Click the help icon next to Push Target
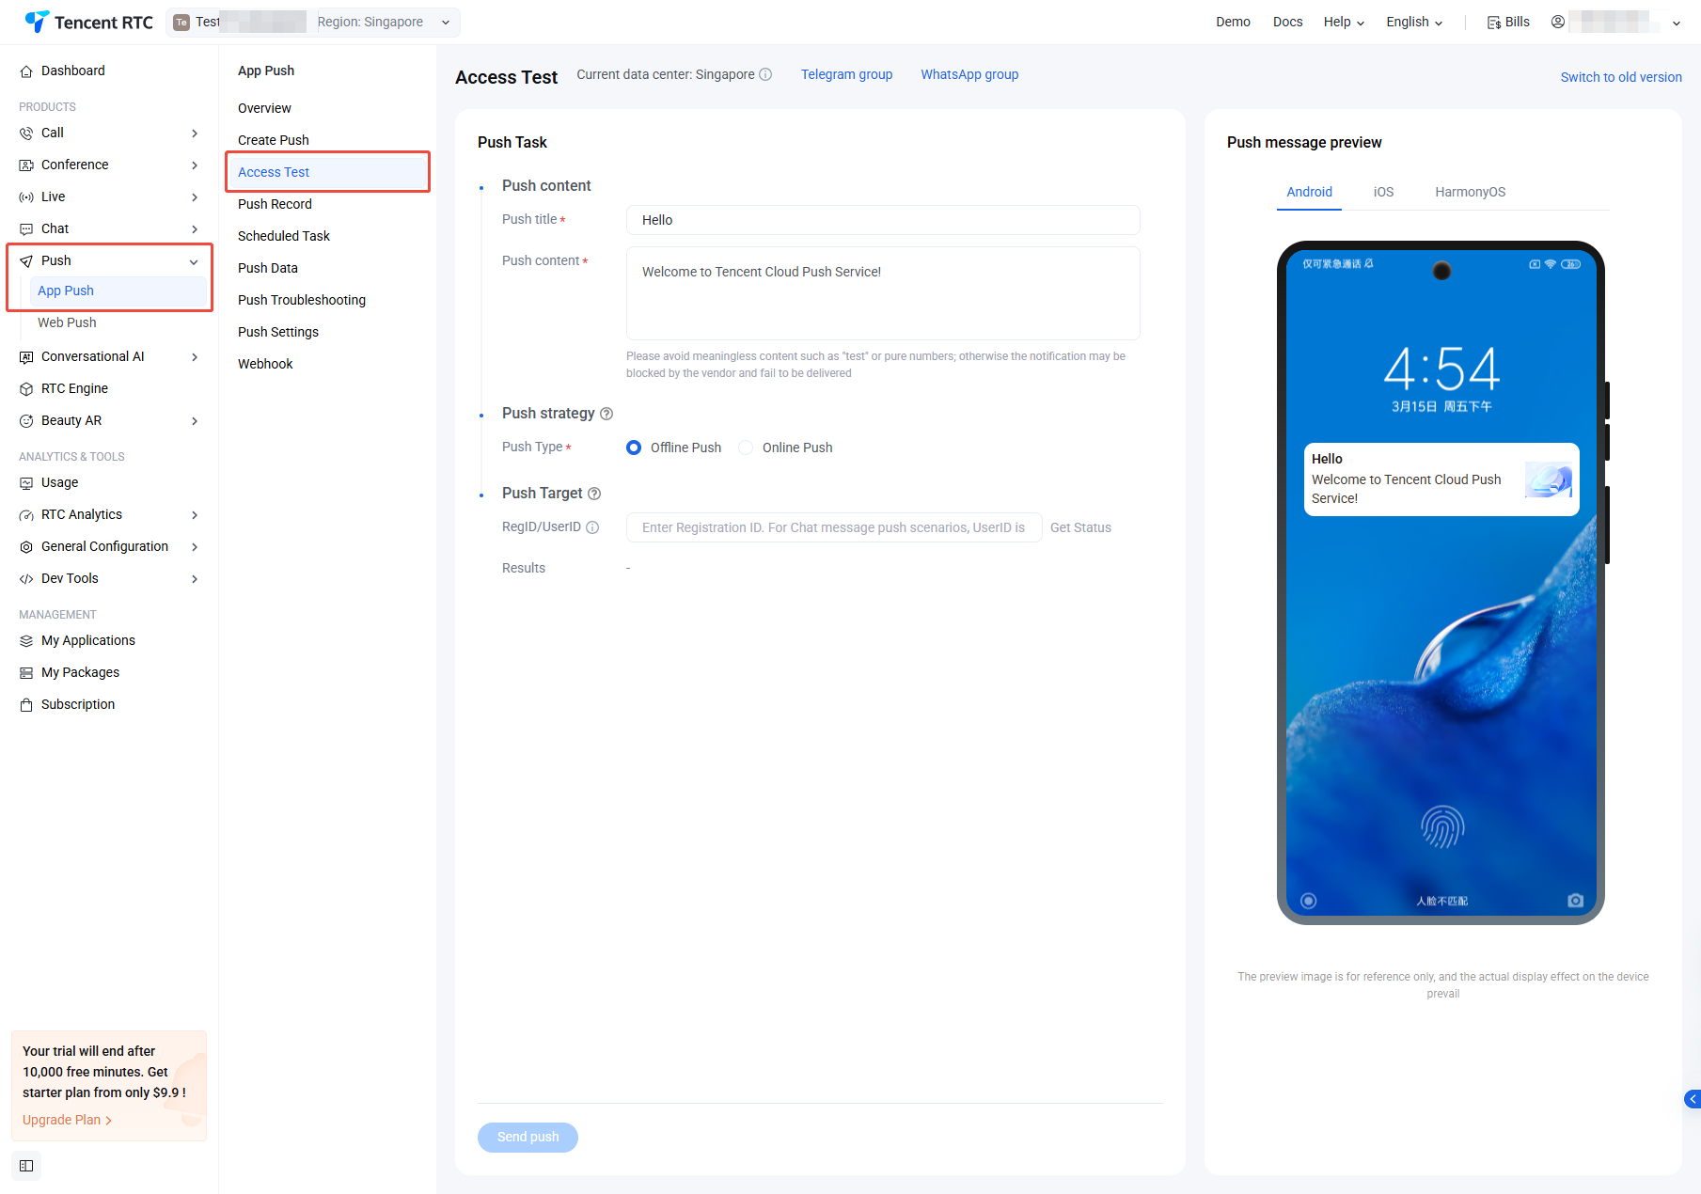 pos(594,494)
